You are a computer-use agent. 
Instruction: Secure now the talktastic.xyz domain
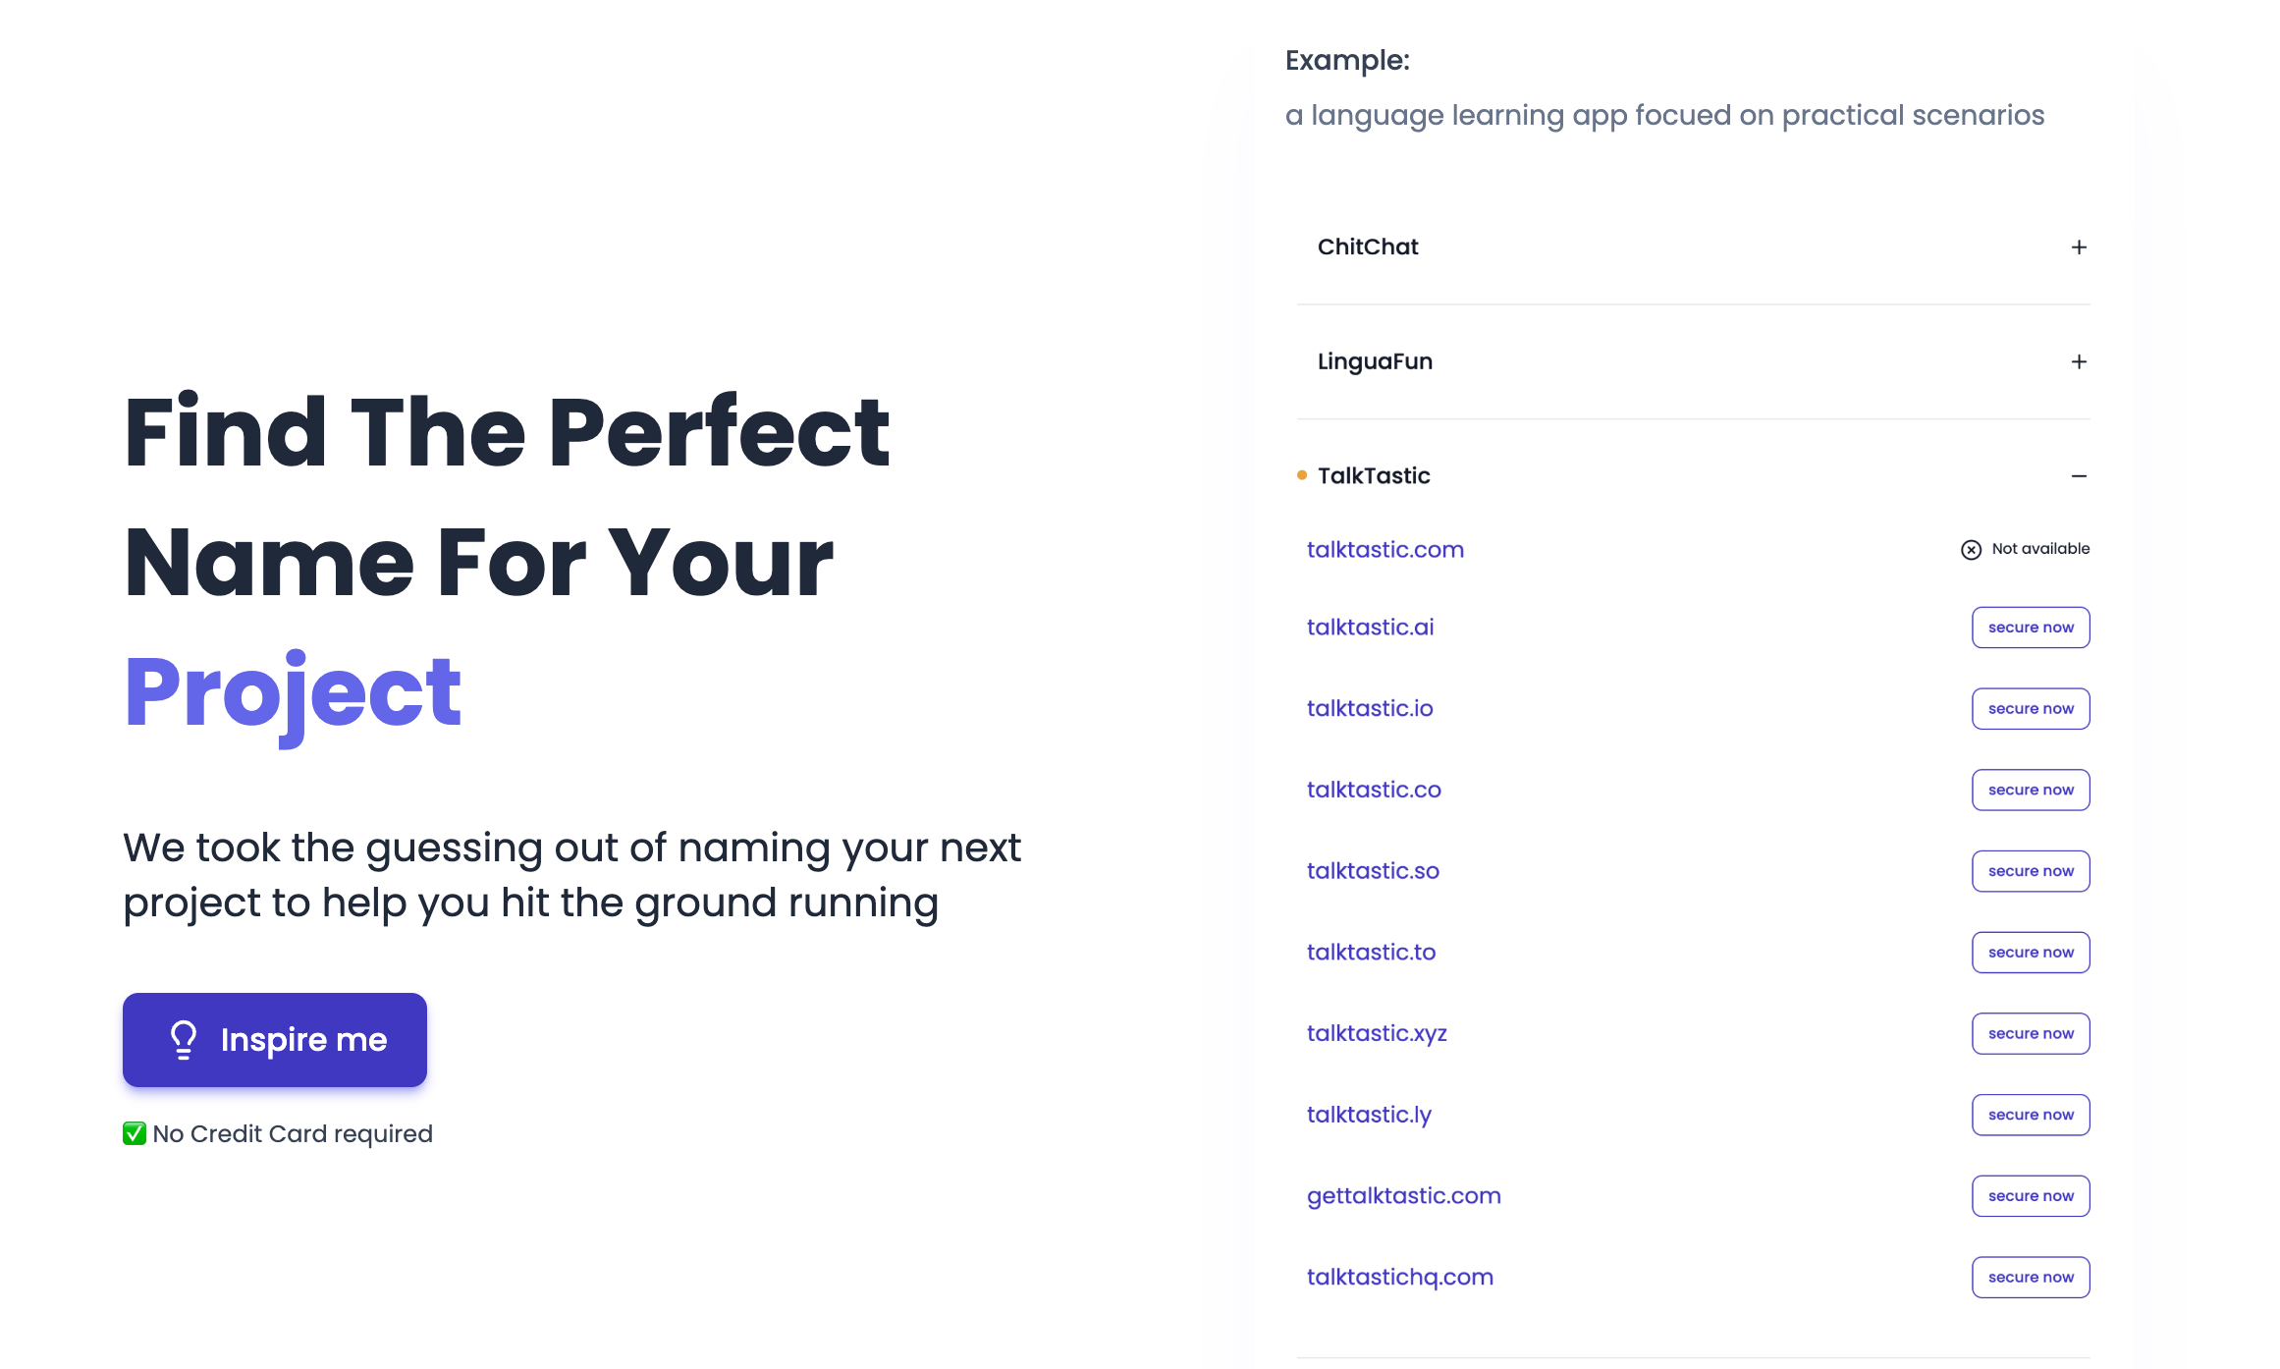coord(2031,1033)
